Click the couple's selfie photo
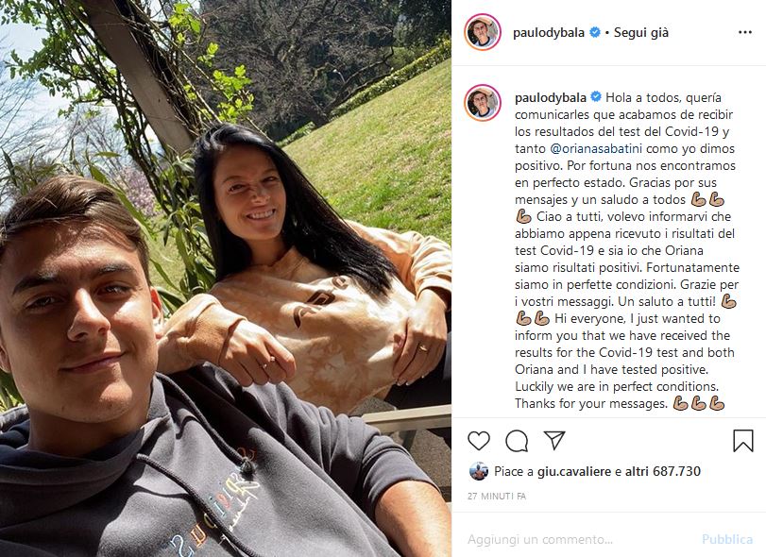 pos(225,278)
